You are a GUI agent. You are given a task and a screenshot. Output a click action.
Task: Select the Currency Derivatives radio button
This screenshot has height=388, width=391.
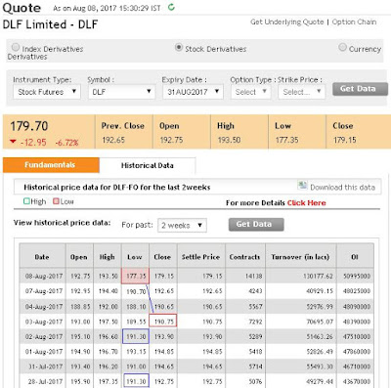(342, 47)
